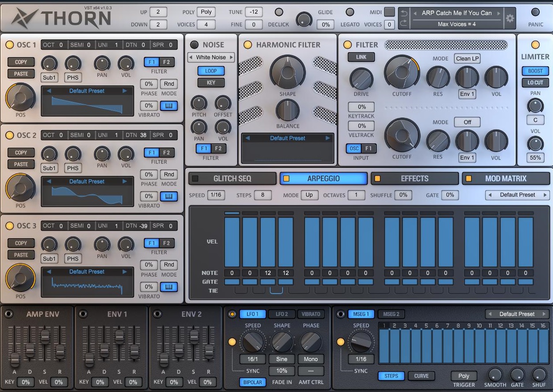This screenshot has height=392, width=553.
Task: Select next MSEG preset arrow
Action: point(544,314)
